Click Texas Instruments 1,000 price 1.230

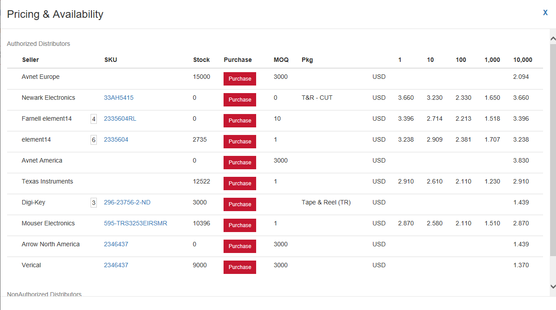tap(492, 181)
